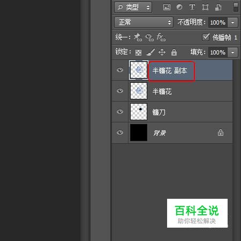Image resolution: width=241 pixels, height=241 pixels.
Task: Lock image pixels brush icon
Action: (x=150, y=52)
